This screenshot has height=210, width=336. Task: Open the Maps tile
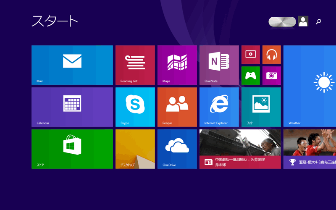coord(177,65)
